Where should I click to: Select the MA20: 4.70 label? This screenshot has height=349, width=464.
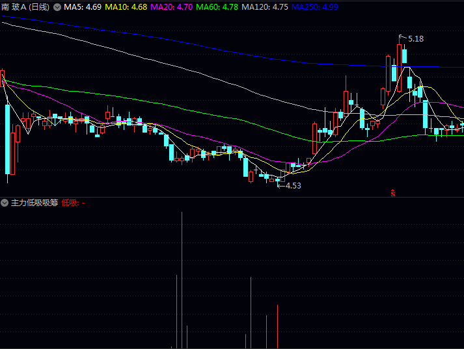pos(172,7)
